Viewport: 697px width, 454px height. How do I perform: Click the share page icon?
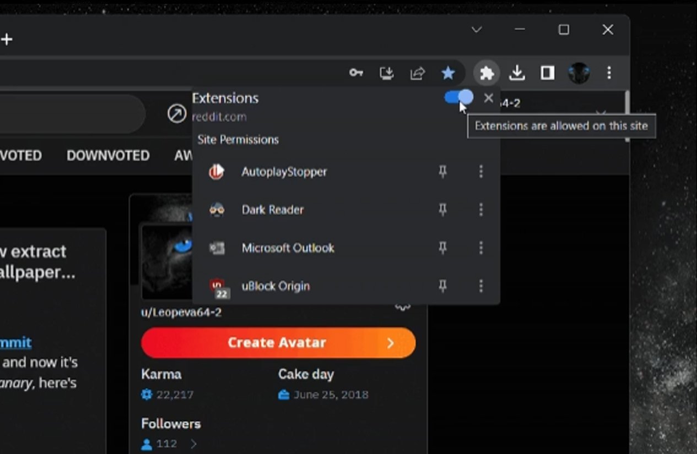[x=418, y=73]
